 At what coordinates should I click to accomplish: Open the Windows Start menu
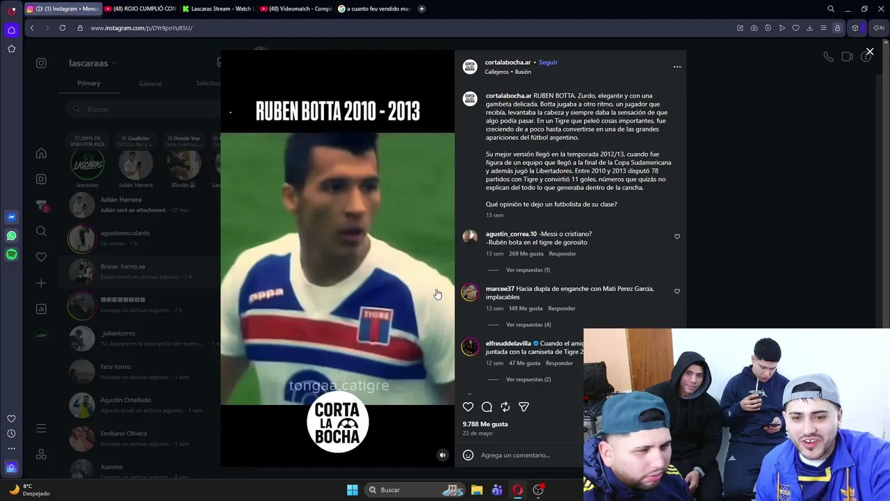pyautogui.click(x=353, y=490)
